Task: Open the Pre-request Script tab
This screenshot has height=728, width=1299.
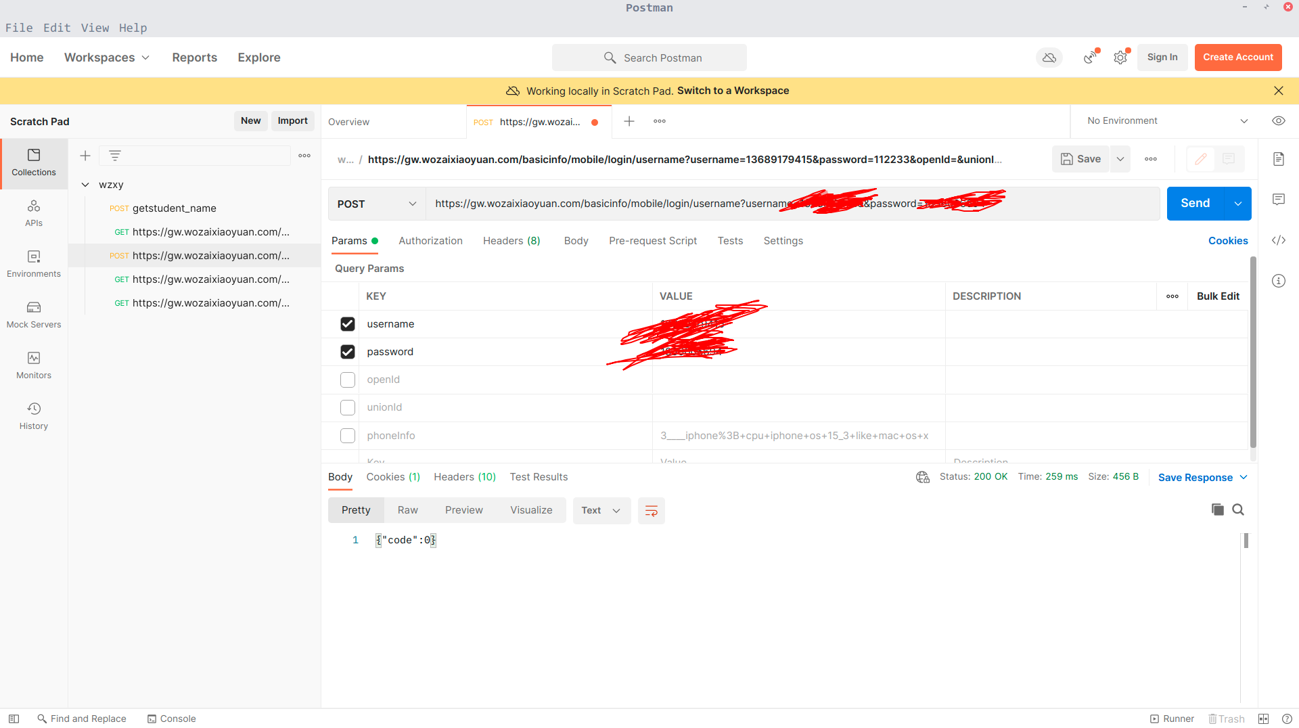Action: (652, 241)
